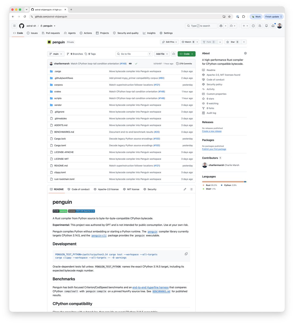The image size is (294, 324).
Task: Open the repository Settings tab
Action: [166, 33]
